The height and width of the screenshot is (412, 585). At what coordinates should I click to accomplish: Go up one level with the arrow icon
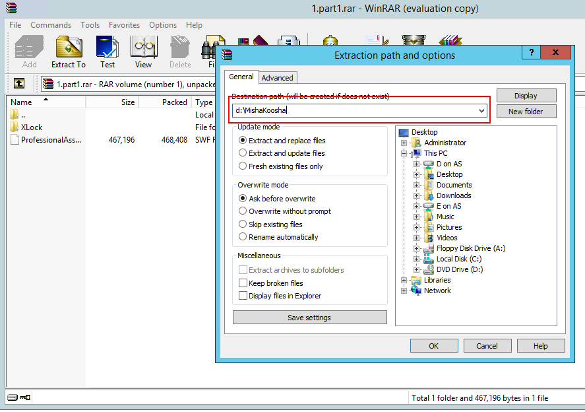(x=19, y=83)
